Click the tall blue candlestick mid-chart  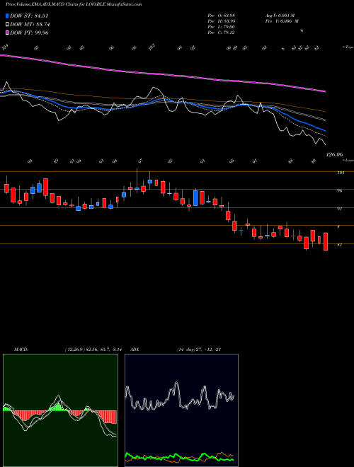195,198
